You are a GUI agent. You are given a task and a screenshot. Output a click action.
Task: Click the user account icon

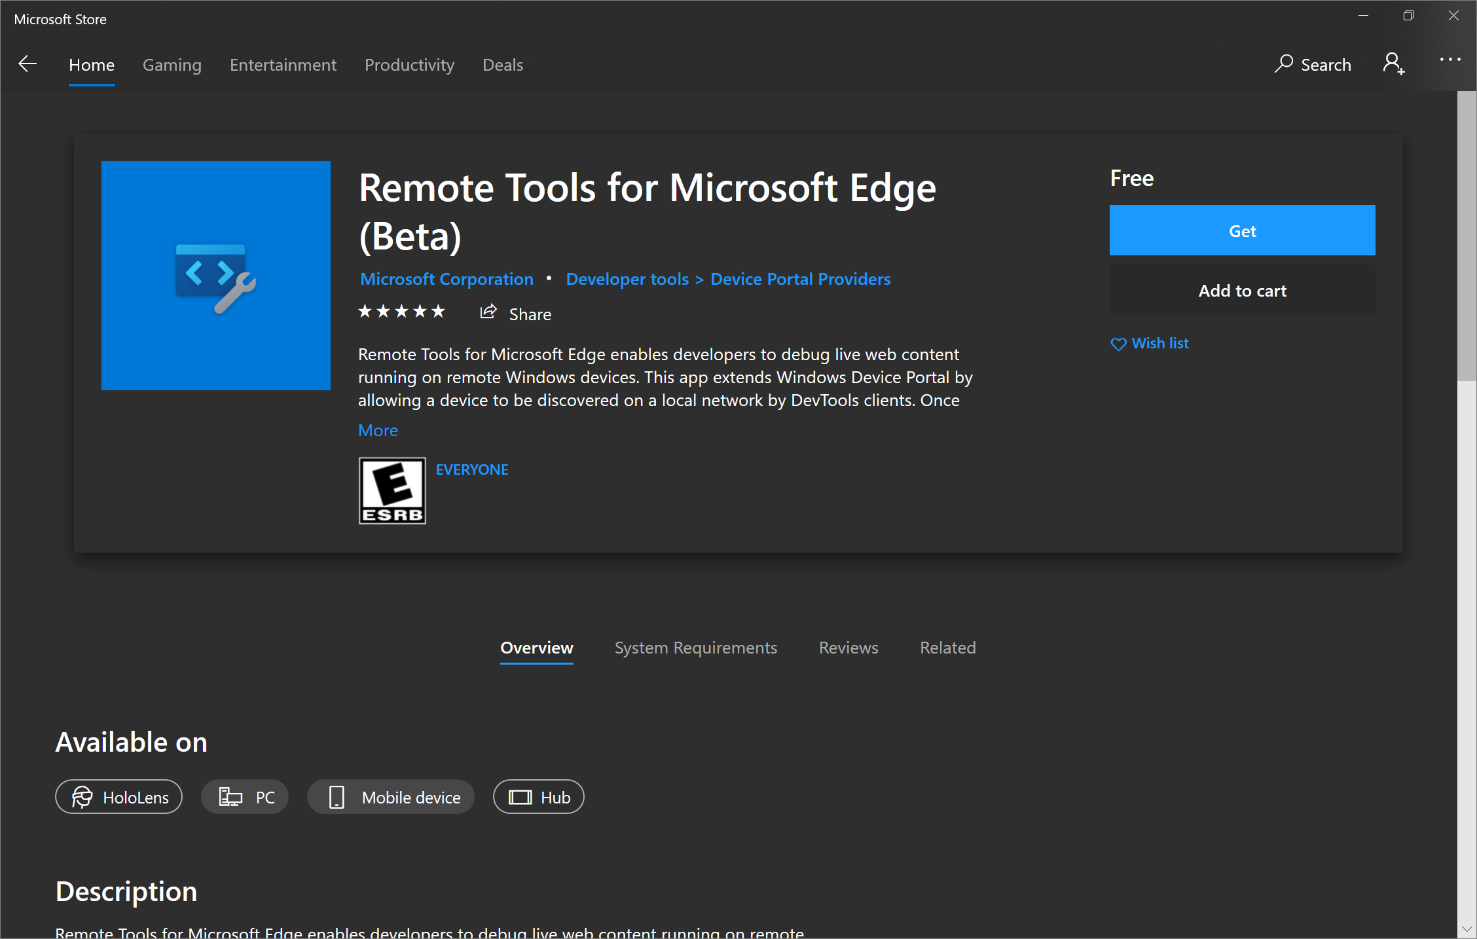point(1395,64)
